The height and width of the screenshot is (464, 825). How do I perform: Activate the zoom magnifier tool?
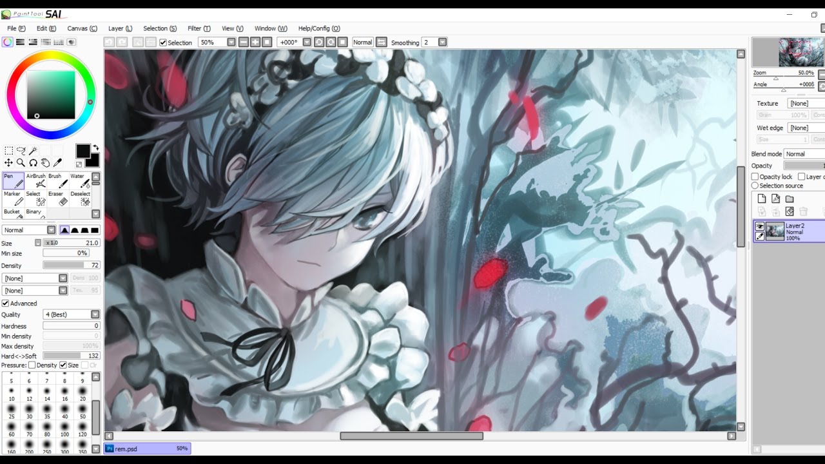[x=21, y=163]
